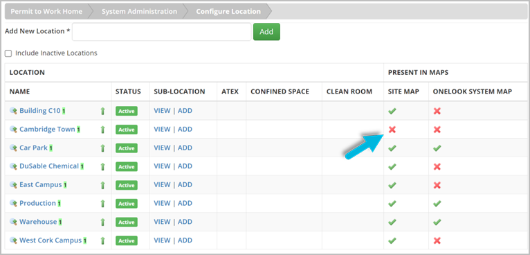Click the SUB-LOCATION column header
The height and width of the screenshot is (255, 530).
[179, 91]
